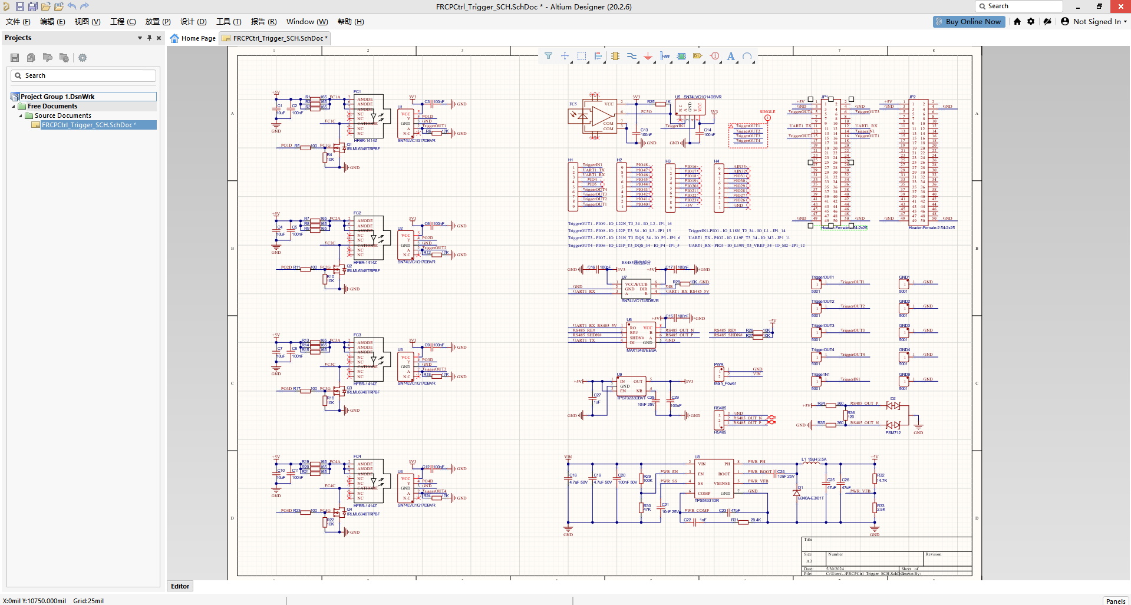Click the Grid:25mil status text
This screenshot has width=1131, height=605.
(88, 601)
